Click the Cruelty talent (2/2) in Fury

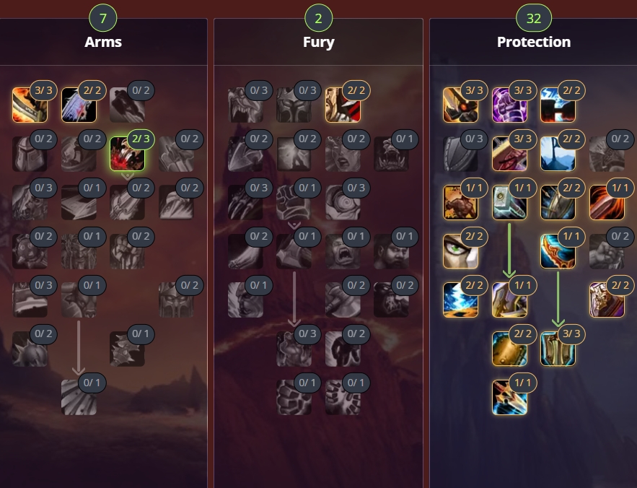click(x=343, y=105)
